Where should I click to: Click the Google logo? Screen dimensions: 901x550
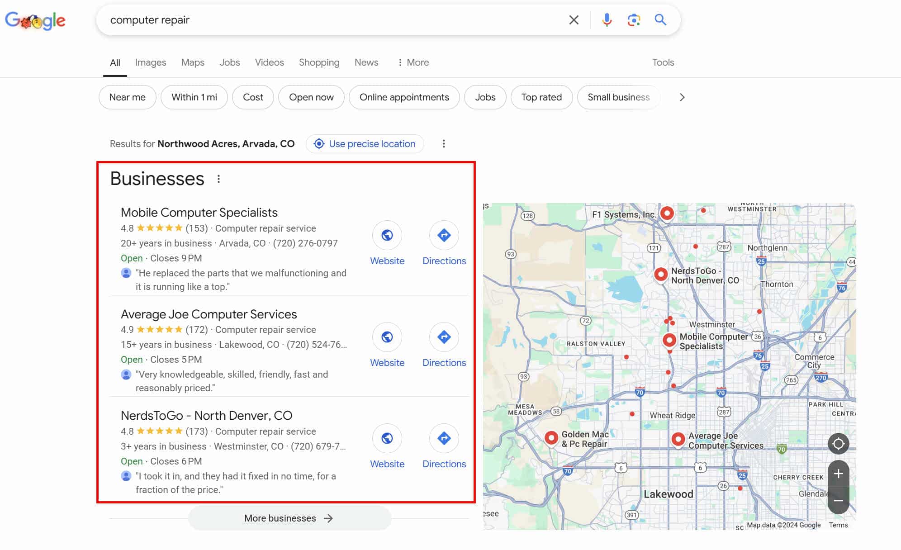coord(35,20)
